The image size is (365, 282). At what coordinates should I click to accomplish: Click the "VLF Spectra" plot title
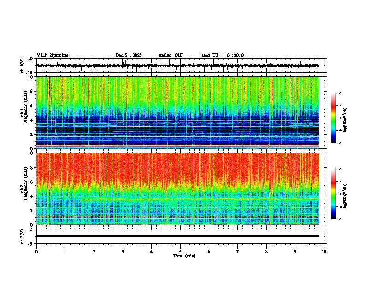coord(52,55)
